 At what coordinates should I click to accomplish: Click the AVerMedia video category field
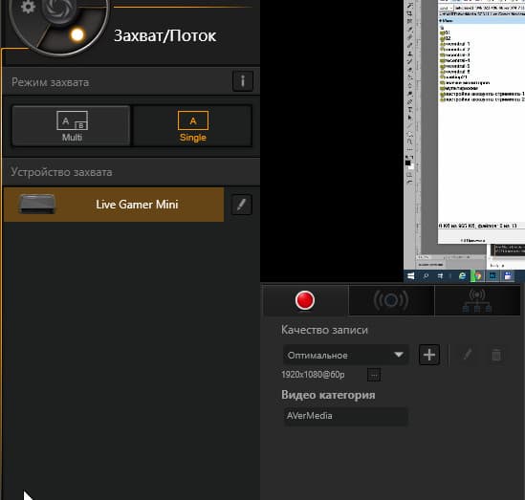click(x=345, y=416)
